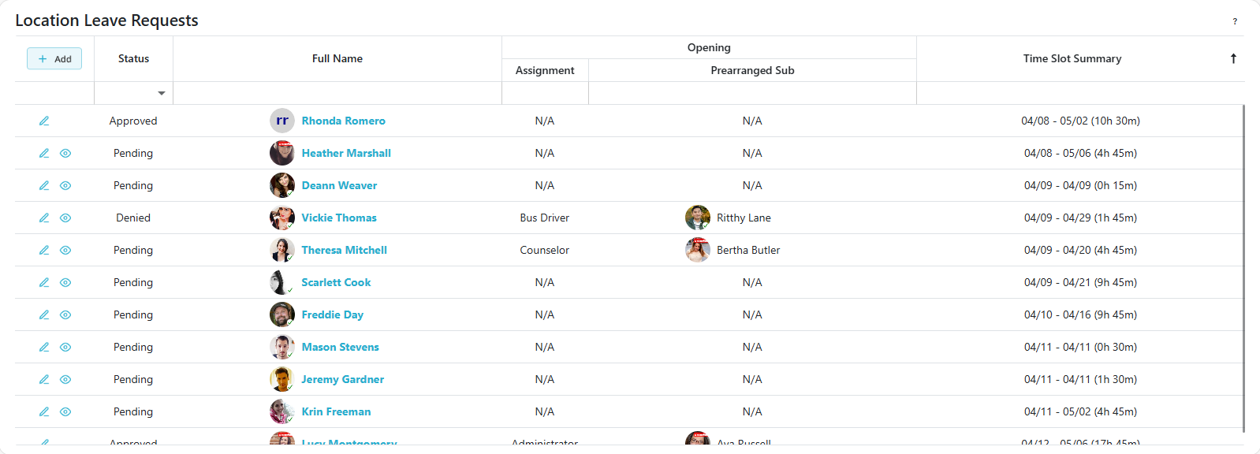This screenshot has height=454, width=1260.
Task: Click the Prearranged Sub filter box
Action: point(751,93)
